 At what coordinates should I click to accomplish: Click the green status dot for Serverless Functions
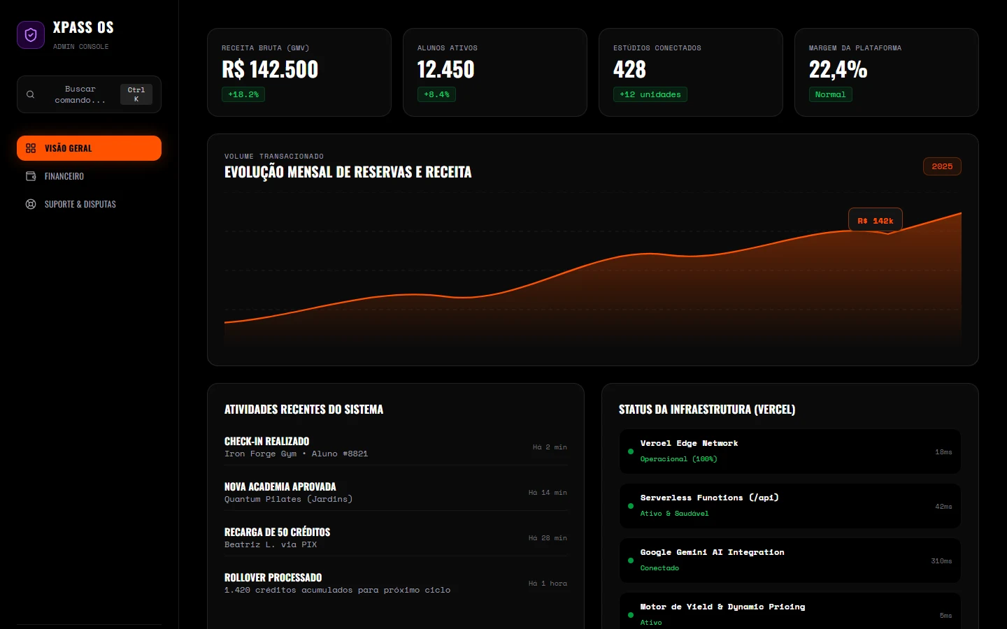click(631, 506)
